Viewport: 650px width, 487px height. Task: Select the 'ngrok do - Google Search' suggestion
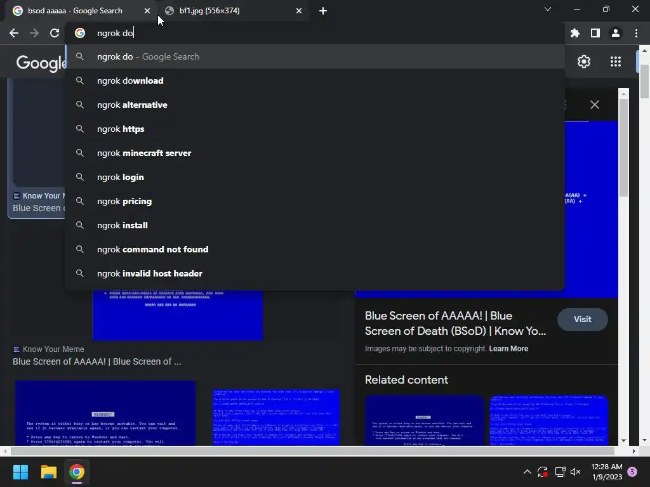click(315, 56)
